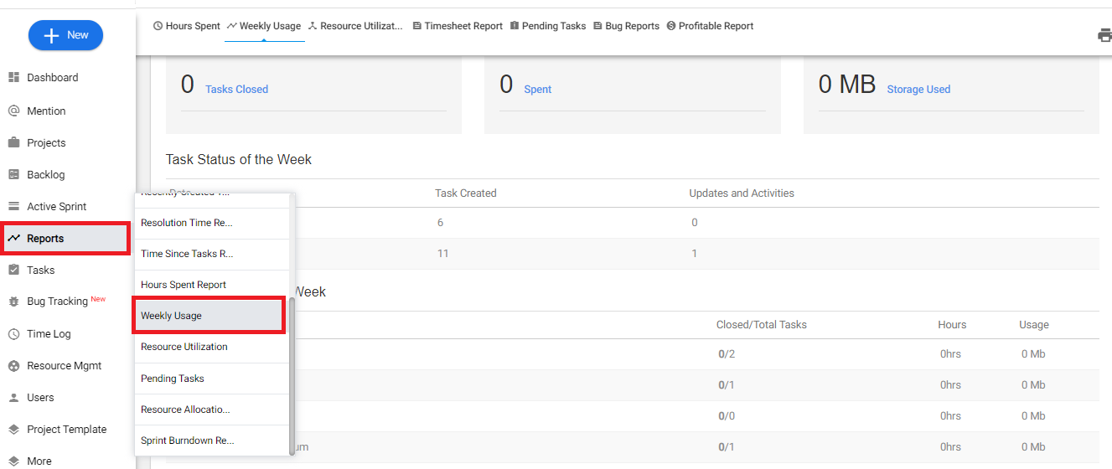Switch to Hours Spent tab
The image size is (1112, 469).
click(193, 26)
